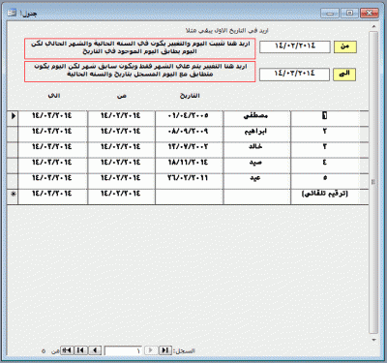Viewport: 387px width, 363px height.
Task: Click date cell ١٣/٠٧/٢٠٠٢
Action: point(189,149)
